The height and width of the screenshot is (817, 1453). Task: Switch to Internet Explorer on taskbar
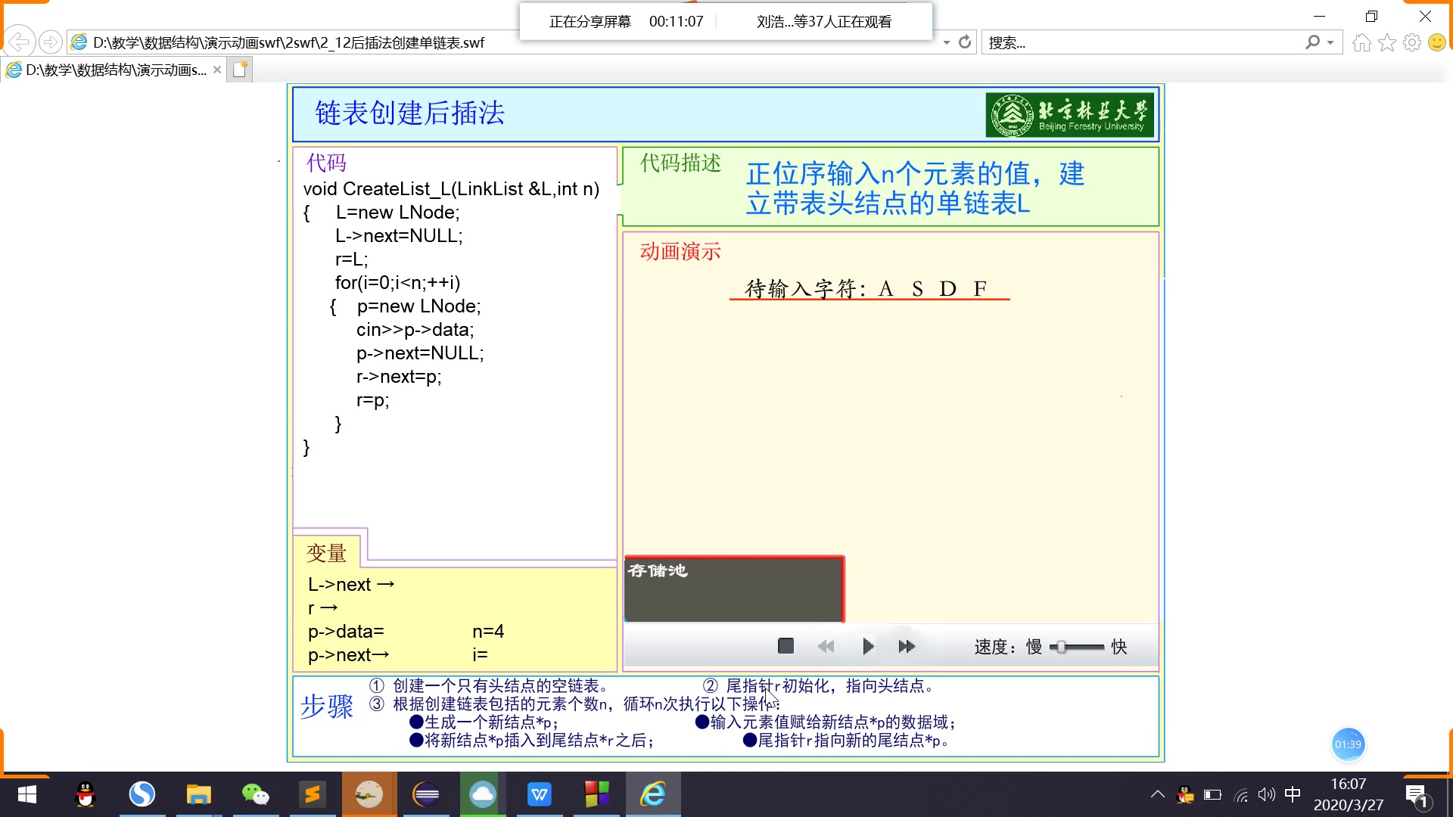tap(653, 794)
